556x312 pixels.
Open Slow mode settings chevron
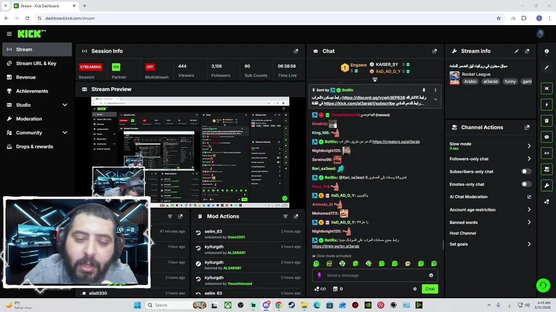click(x=529, y=146)
